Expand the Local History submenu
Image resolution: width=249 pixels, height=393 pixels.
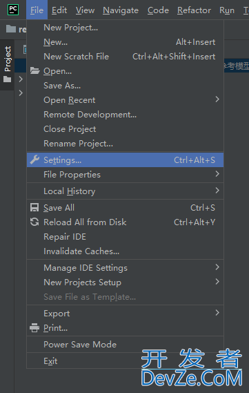(125, 191)
